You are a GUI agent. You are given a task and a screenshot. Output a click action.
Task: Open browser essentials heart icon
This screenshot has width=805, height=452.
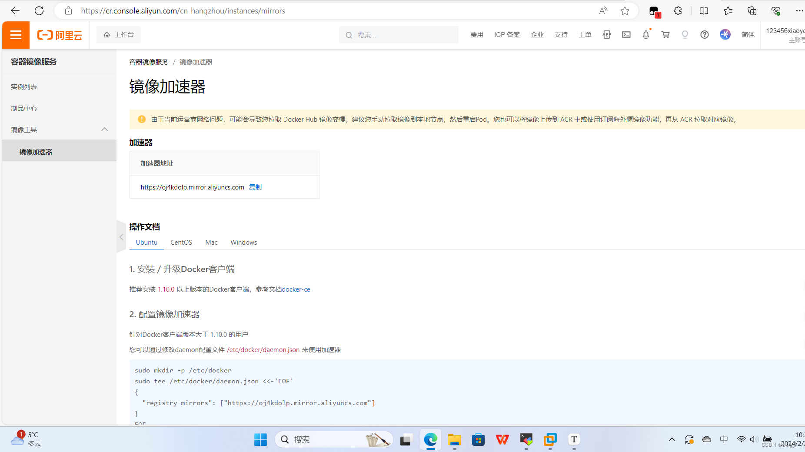(776, 11)
